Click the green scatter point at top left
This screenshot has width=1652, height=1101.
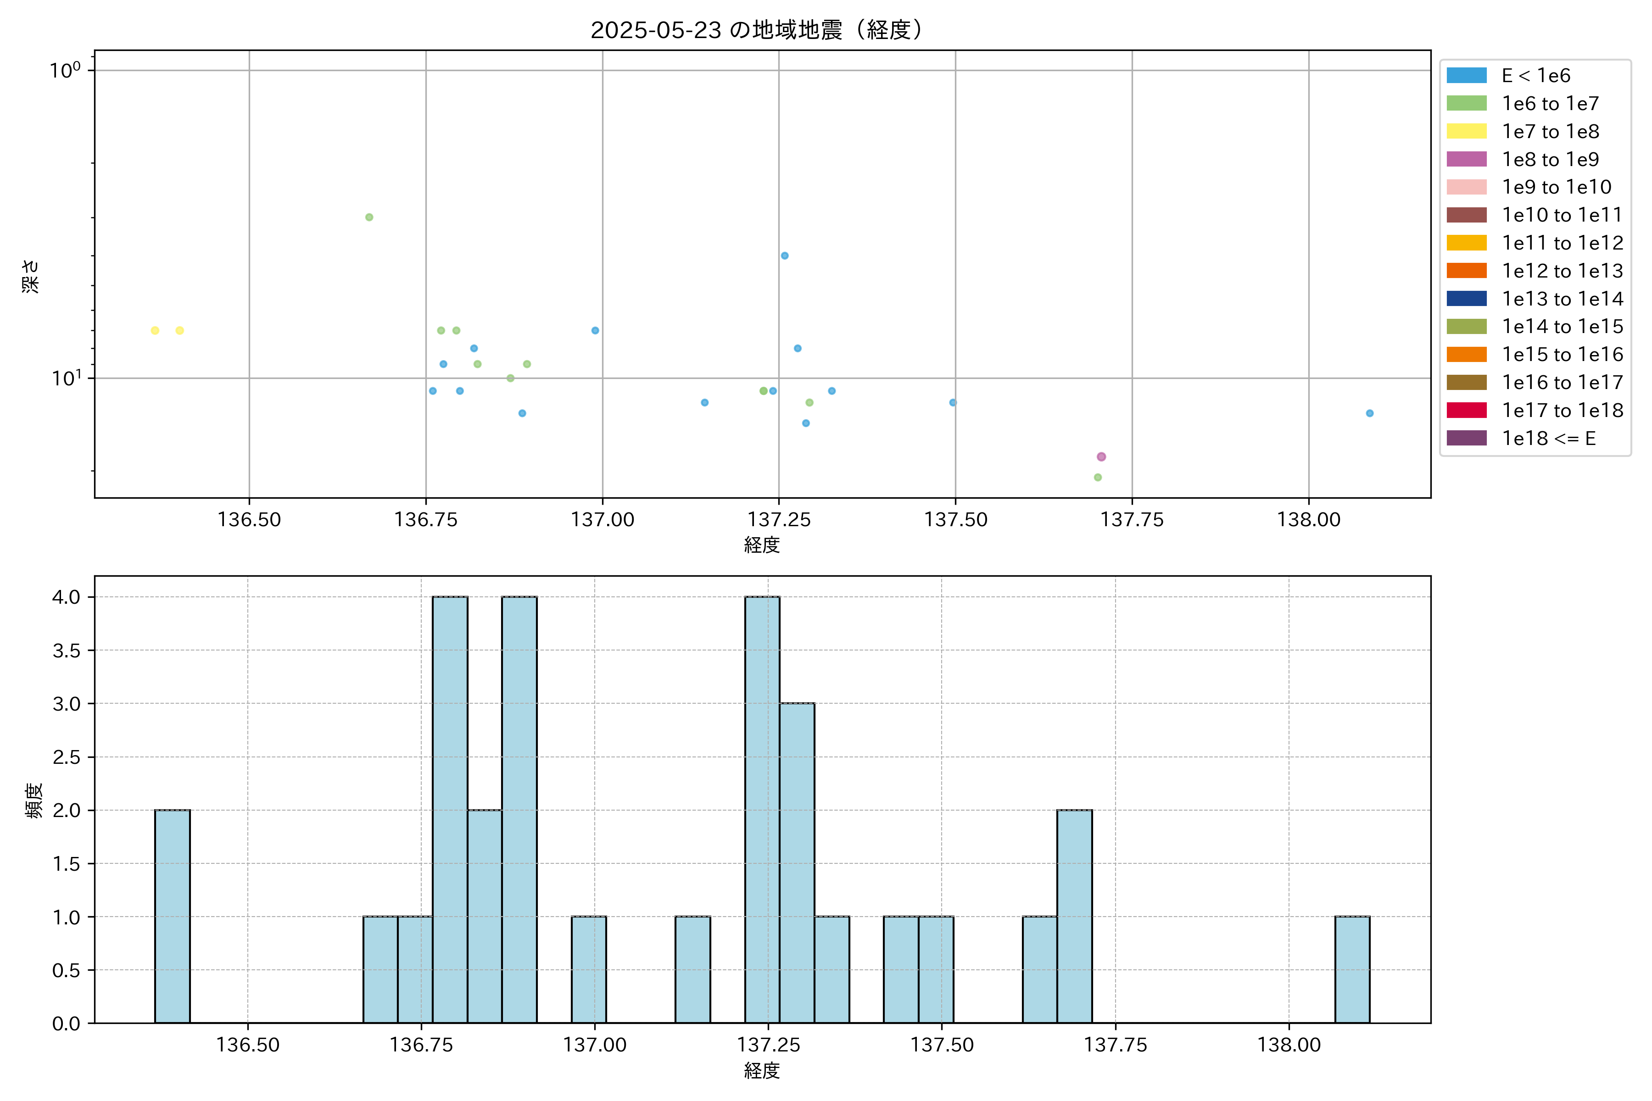369,217
